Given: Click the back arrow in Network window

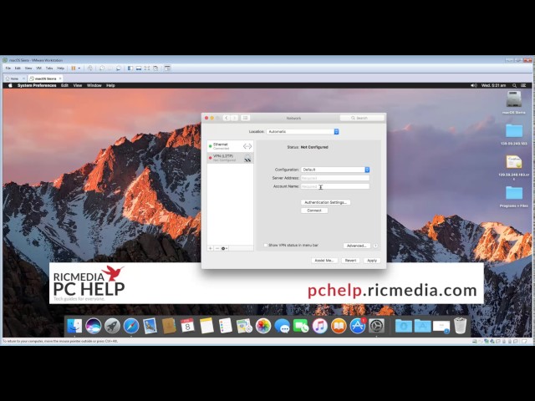Looking at the screenshot, I should pyautogui.click(x=227, y=118).
